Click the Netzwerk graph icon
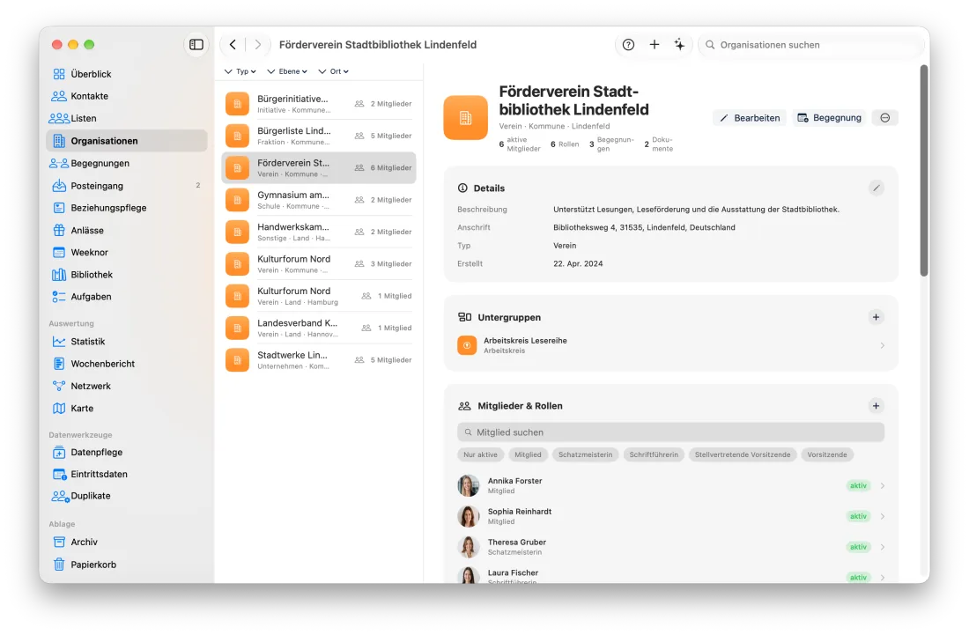The height and width of the screenshot is (635, 969). point(59,386)
